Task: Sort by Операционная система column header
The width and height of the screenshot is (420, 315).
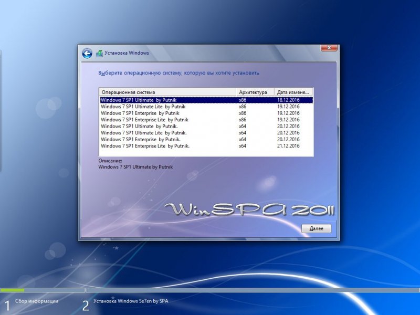Action: [167, 92]
